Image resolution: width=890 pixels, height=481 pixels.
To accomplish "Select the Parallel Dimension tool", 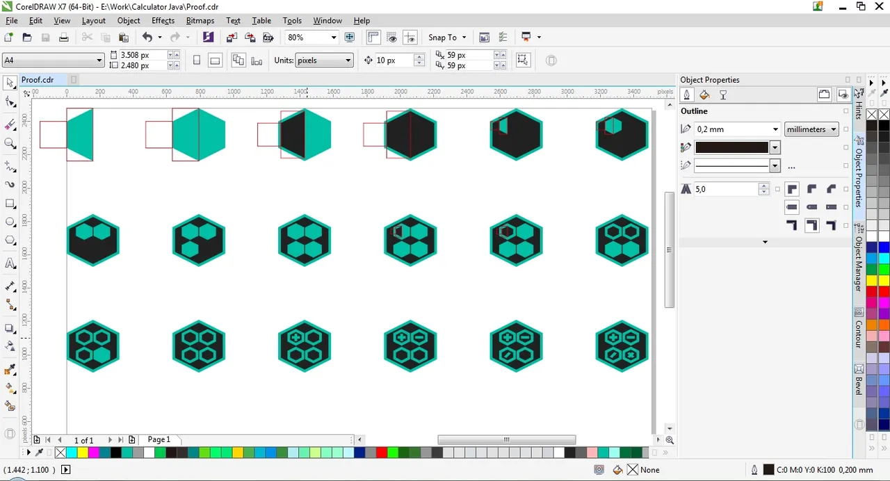I will (10, 286).
